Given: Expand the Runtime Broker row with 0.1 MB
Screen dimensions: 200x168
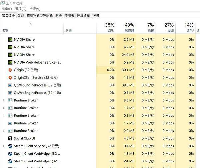Looking at the screenshot, I should (4, 115).
